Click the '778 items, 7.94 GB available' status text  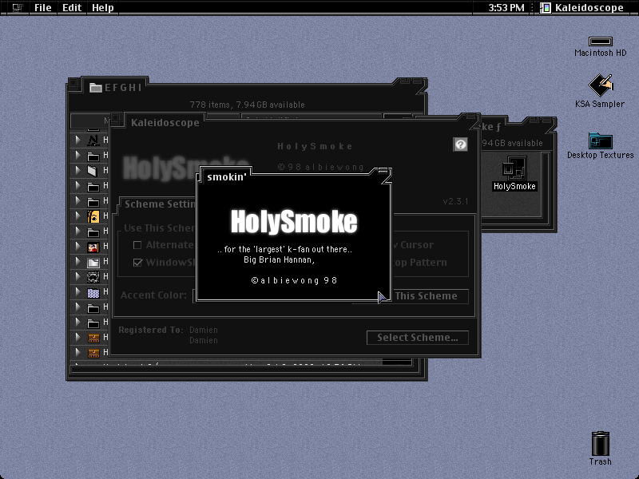pyautogui.click(x=247, y=105)
